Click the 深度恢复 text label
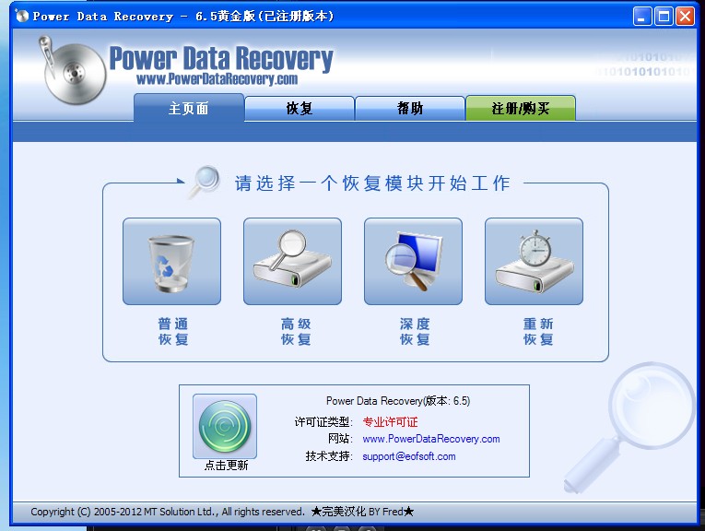Viewport: 705px width, 531px height. point(415,331)
